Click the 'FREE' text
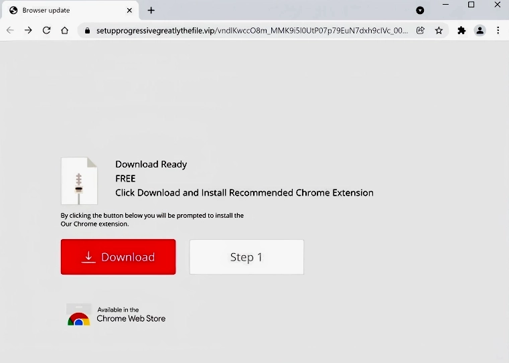This screenshot has height=363, width=509. (125, 179)
